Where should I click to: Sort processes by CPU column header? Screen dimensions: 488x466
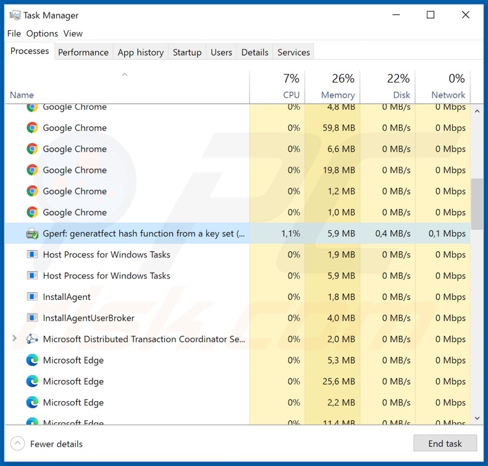277,87
